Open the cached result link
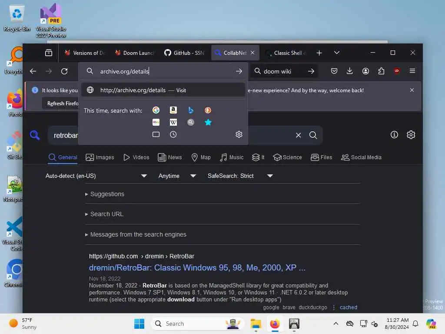Viewport: 445px width, 334px height. point(349,307)
